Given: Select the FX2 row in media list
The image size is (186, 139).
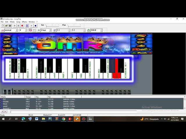Looking at the screenshot, I should 92,99.
